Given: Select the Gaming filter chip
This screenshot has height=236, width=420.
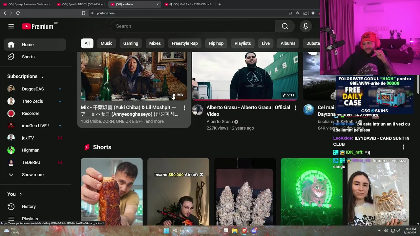Looking at the screenshot, I should 131,43.
